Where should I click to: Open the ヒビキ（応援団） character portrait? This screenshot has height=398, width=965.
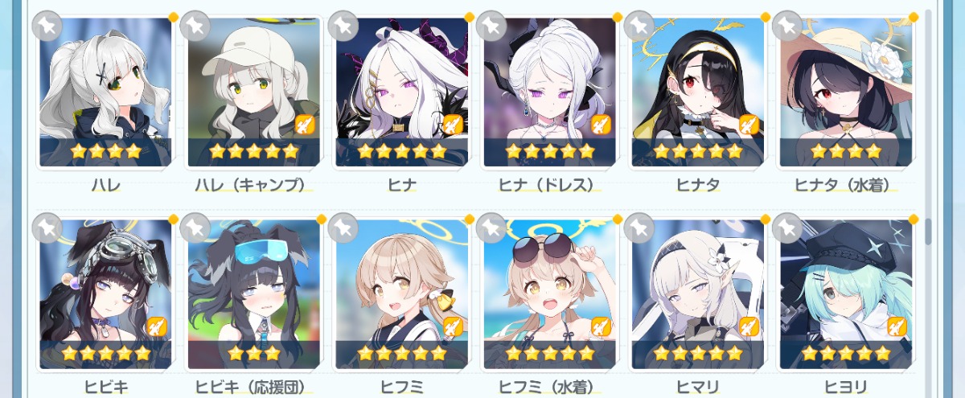pos(254,294)
